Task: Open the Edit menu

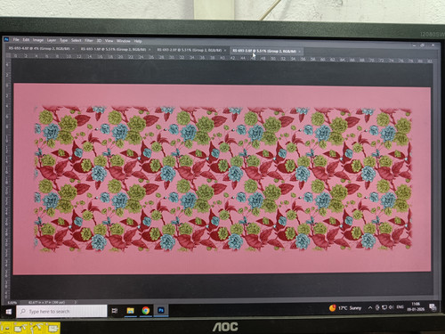Action: [26, 39]
